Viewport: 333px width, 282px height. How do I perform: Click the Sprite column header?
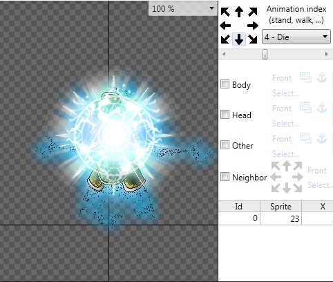(x=280, y=207)
